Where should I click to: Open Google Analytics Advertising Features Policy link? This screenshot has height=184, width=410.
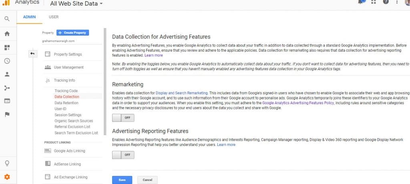tap(298, 103)
